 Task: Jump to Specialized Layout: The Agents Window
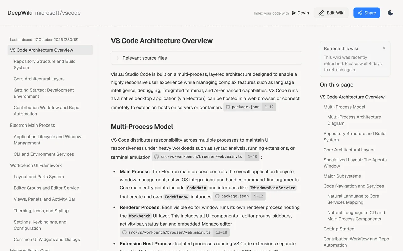[x=355, y=163]
